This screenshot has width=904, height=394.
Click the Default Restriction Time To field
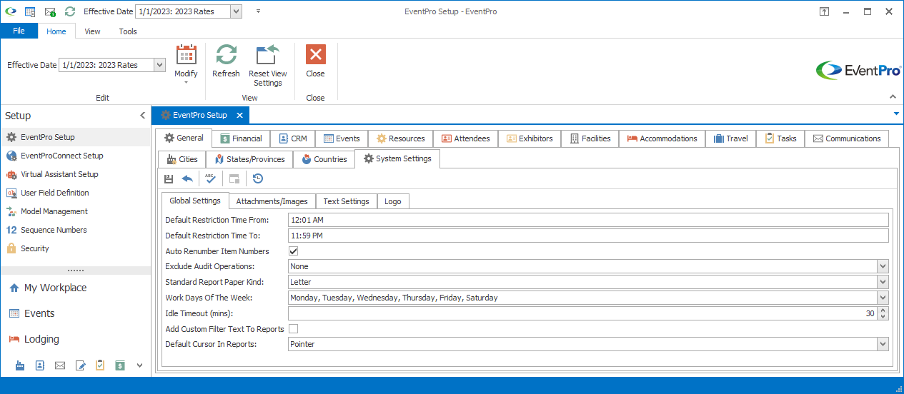[x=588, y=236]
